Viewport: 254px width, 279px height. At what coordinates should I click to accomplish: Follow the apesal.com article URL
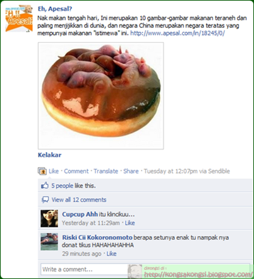(x=178, y=33)
